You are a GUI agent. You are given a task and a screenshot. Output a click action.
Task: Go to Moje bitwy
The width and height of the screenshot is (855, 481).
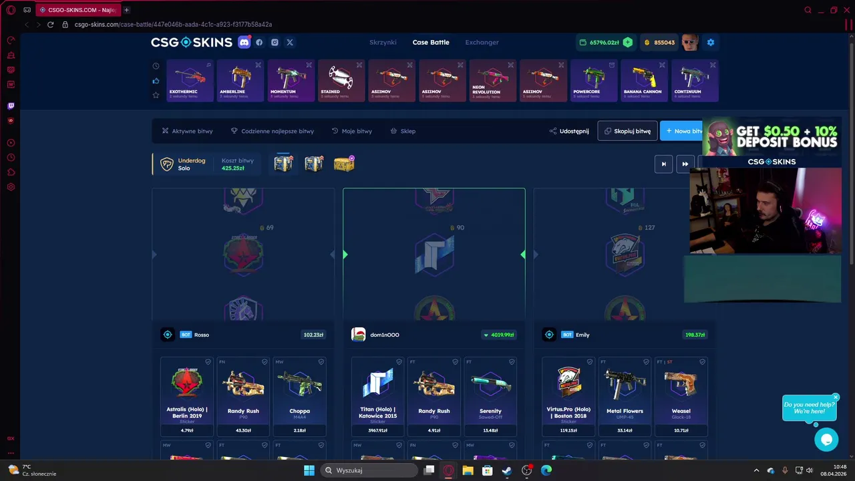351,131
